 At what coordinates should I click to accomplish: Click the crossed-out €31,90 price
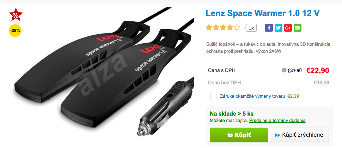click(x=295, y=70)
